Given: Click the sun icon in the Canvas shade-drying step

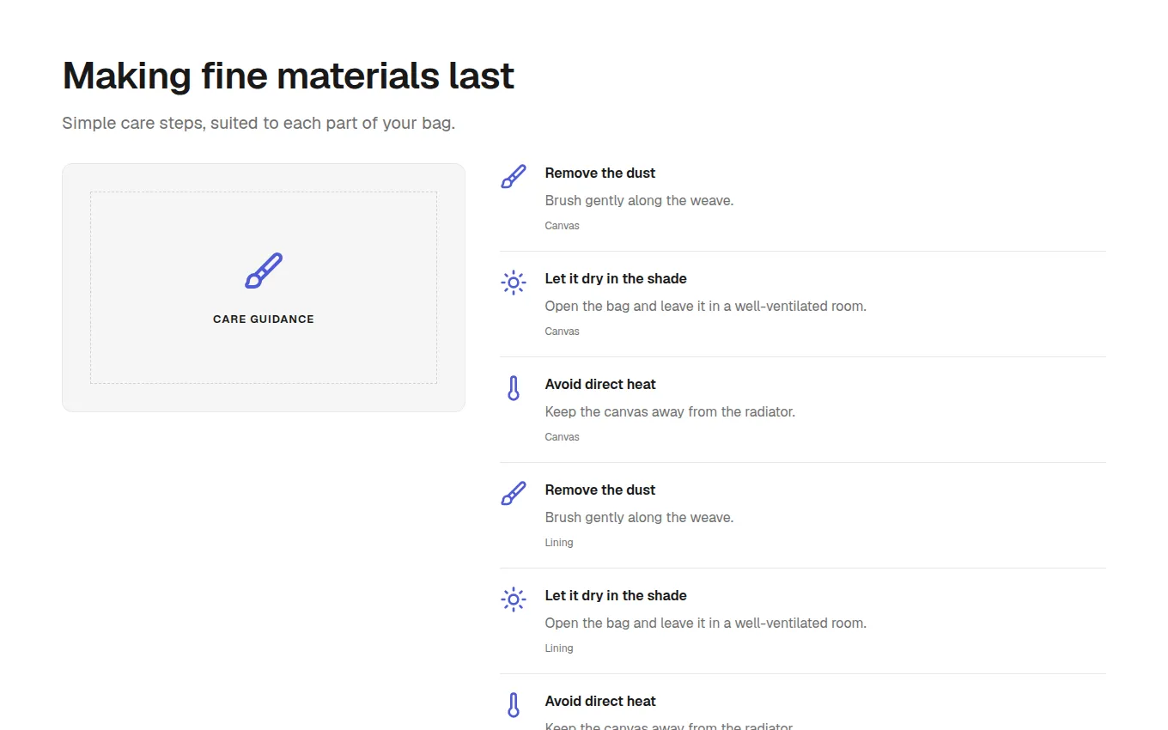Looking at the screenshot, I should pos(514,283).
